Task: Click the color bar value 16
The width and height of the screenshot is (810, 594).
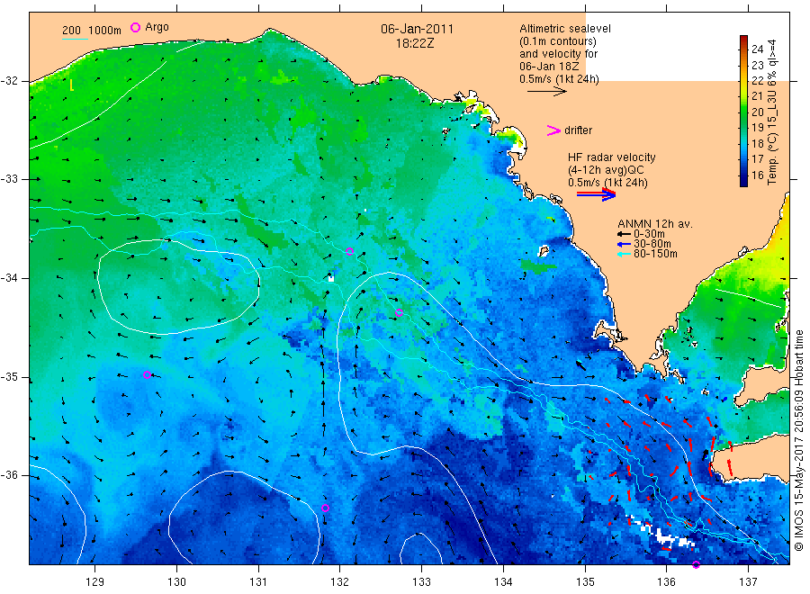Action: point(757,175)
